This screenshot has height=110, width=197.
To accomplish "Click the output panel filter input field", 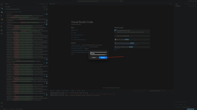I will (141, 91).
